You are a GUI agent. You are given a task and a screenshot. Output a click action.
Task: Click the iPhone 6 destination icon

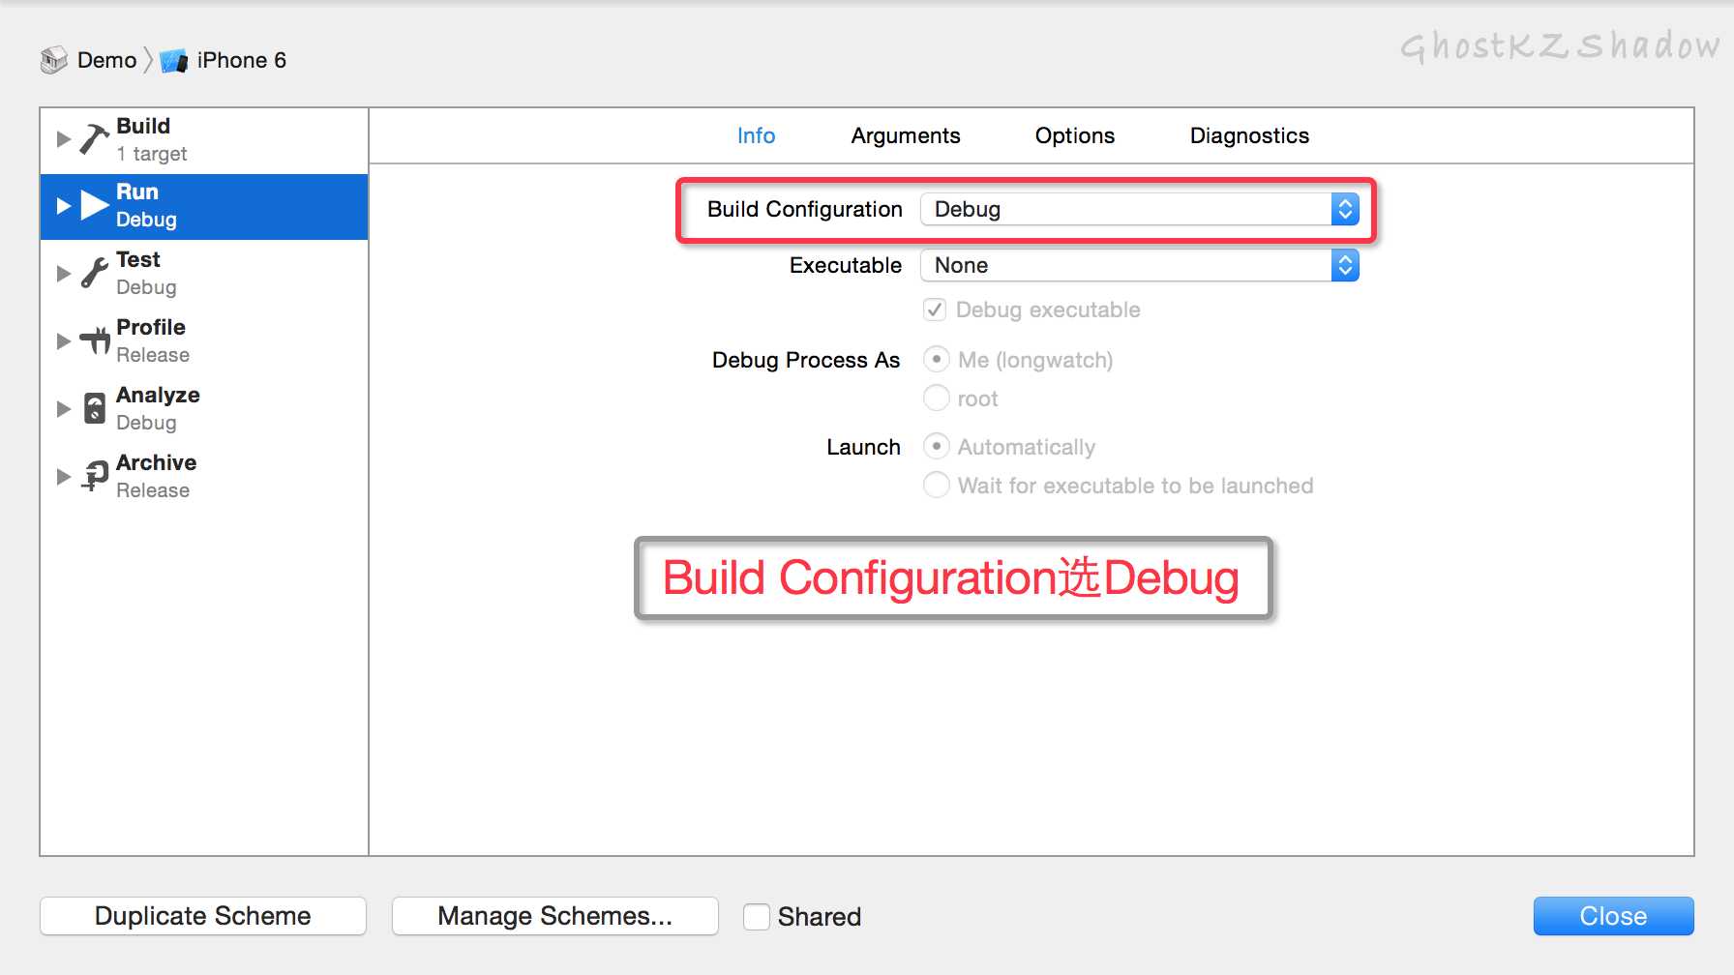point(174,61)
